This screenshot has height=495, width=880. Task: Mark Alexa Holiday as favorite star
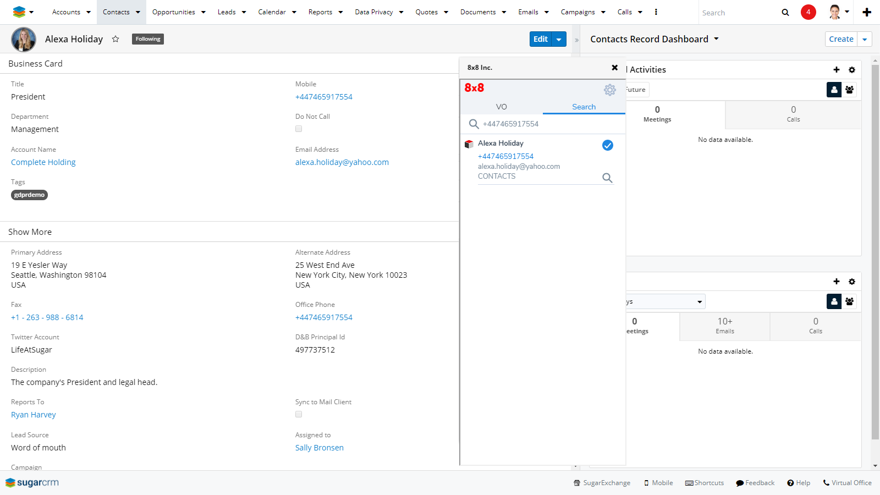(x=116, y=39)
